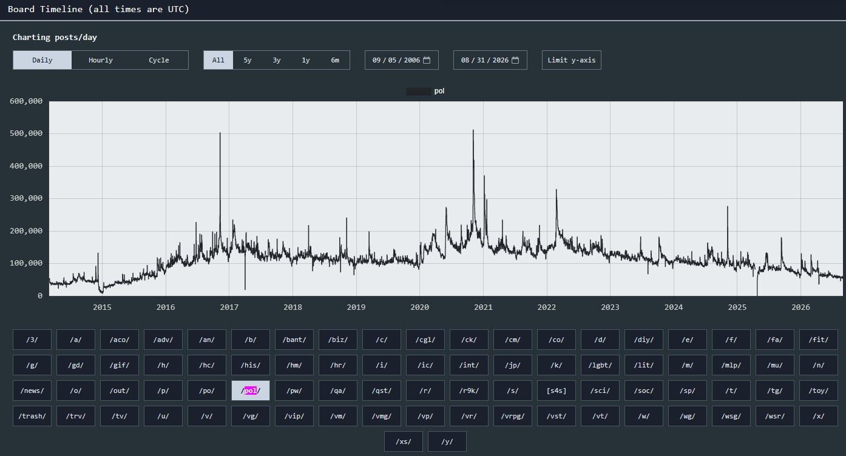Click the end date year 2026
Image resolution: width=846 pixels, height=456 pixels.
(501, 60)
